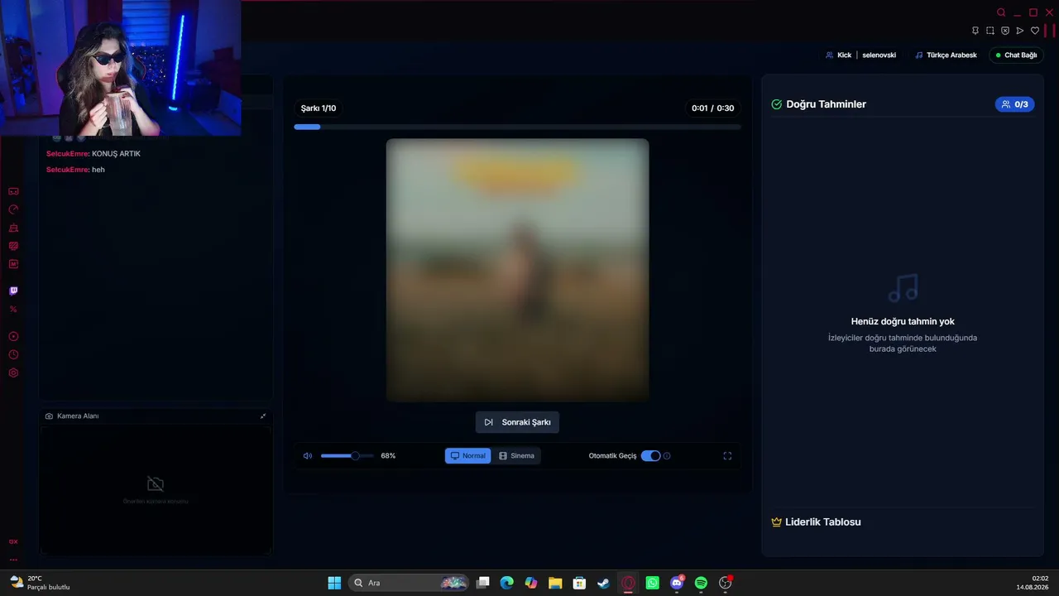Switch to Normal view mode
This screenshot has height=596, width=1059.
[468, 455]
